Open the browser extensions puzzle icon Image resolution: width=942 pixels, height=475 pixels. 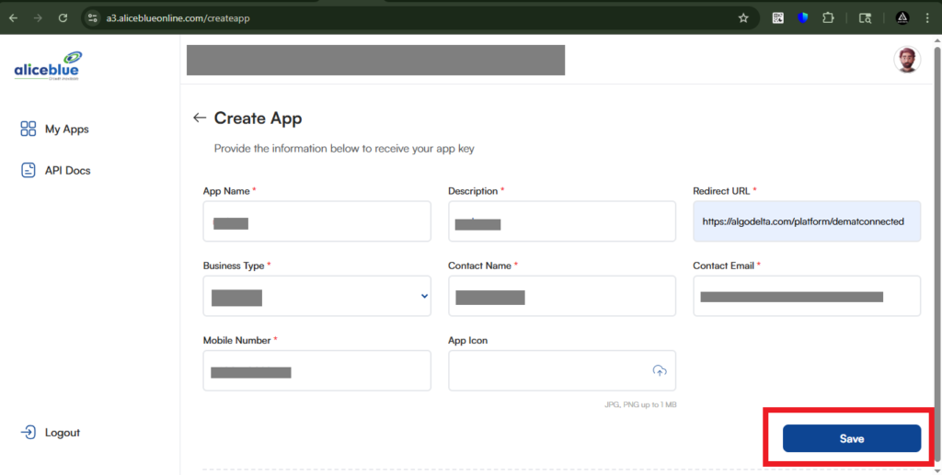point(827,17)
